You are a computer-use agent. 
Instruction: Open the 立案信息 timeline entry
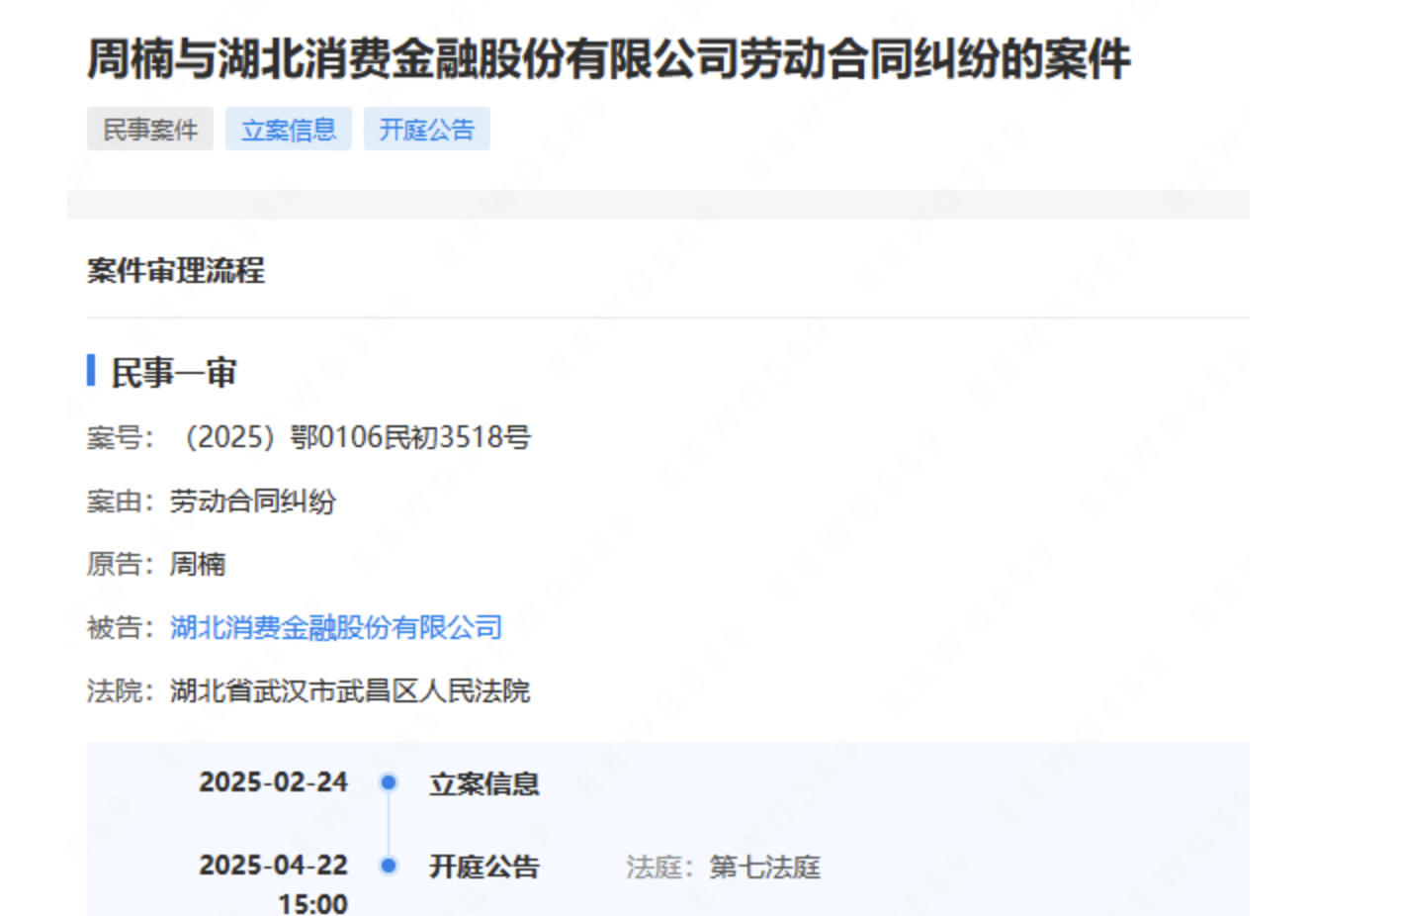click(483, 783)
